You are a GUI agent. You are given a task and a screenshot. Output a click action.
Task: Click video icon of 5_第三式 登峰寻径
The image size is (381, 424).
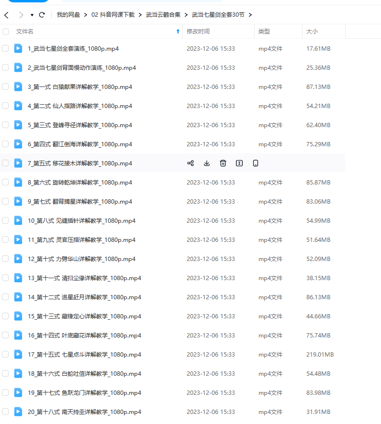click(x=18, y=125)
